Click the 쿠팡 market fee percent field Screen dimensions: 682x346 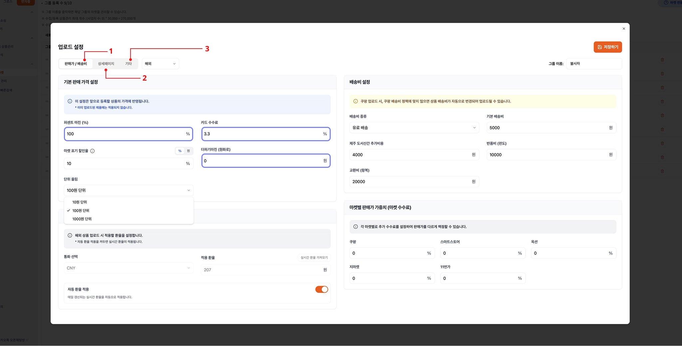coord(392,253)
